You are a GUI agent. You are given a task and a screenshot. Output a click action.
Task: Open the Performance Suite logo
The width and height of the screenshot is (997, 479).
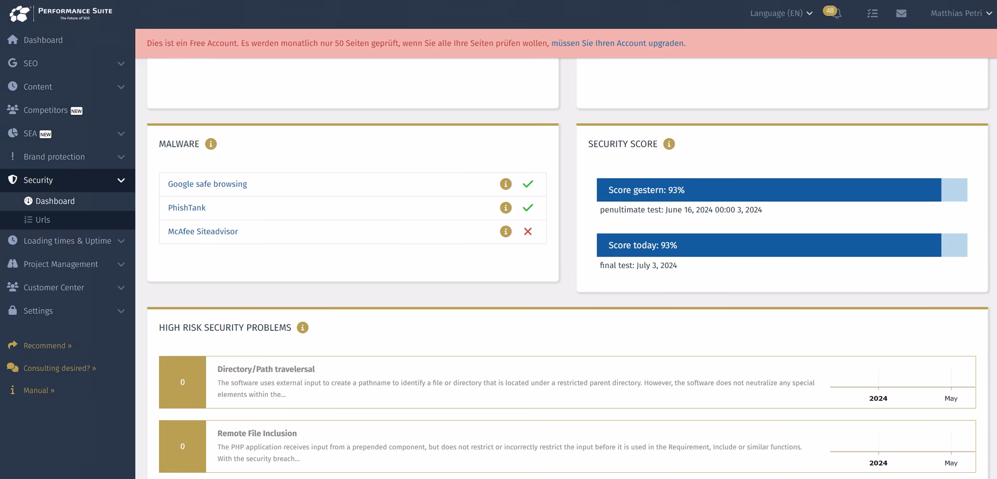(x=61, y=13)
